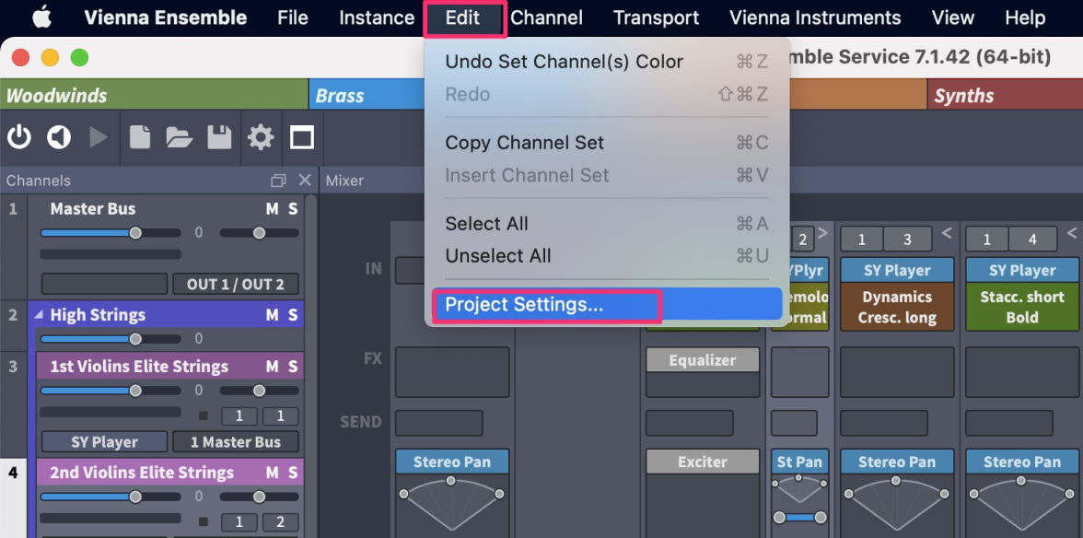
Task: Mute the High Strings folder
Action: [273, 315]
